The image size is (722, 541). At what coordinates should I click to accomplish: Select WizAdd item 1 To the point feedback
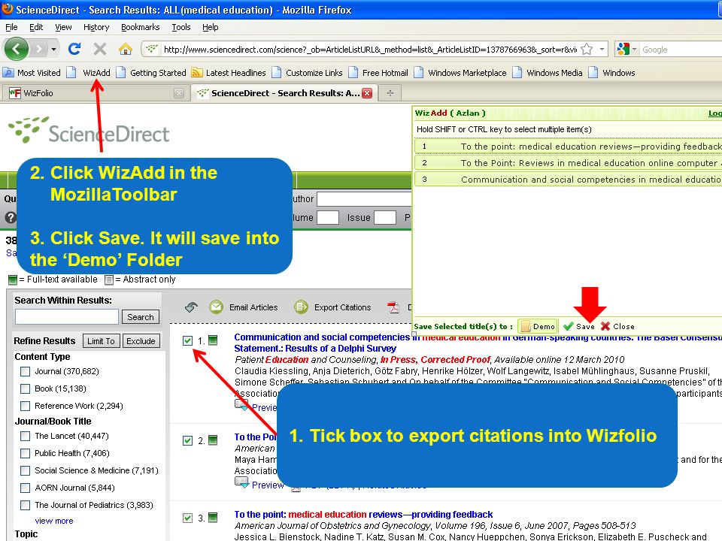click(x=569, y=147)
